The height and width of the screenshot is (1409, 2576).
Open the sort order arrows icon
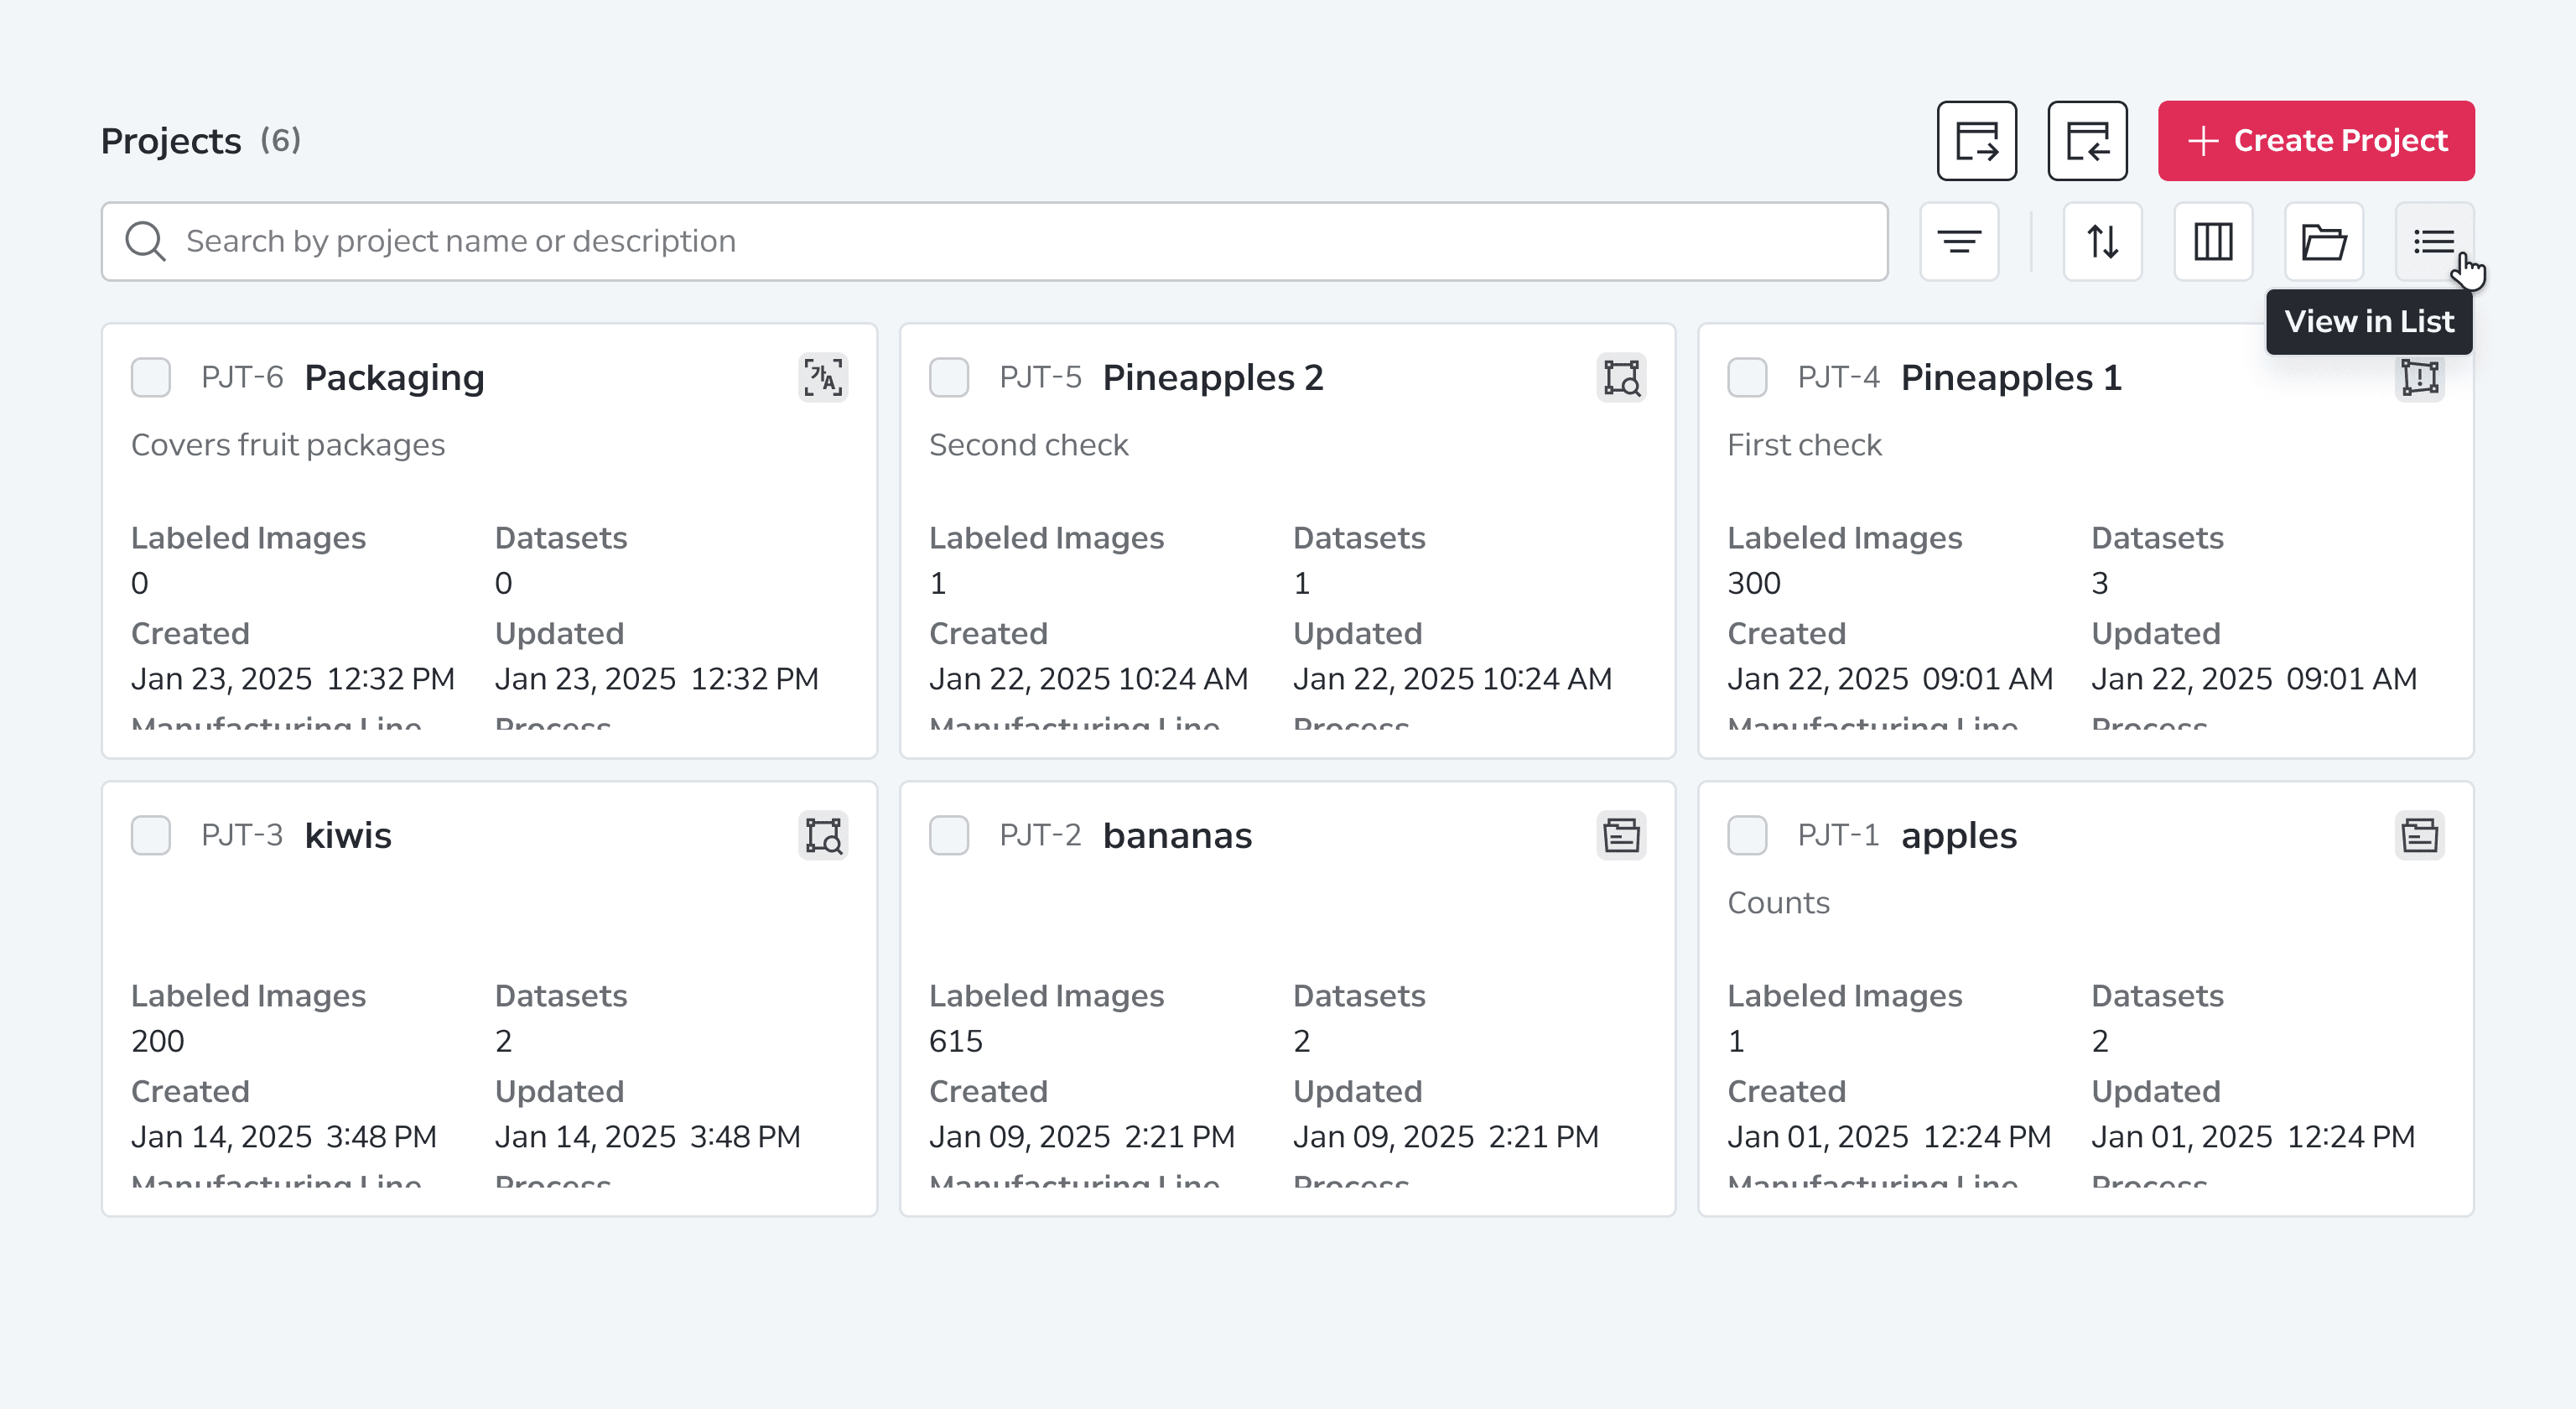2102,242
